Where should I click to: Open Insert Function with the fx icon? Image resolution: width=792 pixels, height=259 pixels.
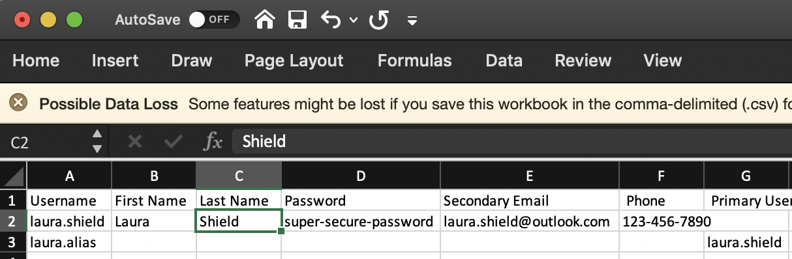pos(213,141)
